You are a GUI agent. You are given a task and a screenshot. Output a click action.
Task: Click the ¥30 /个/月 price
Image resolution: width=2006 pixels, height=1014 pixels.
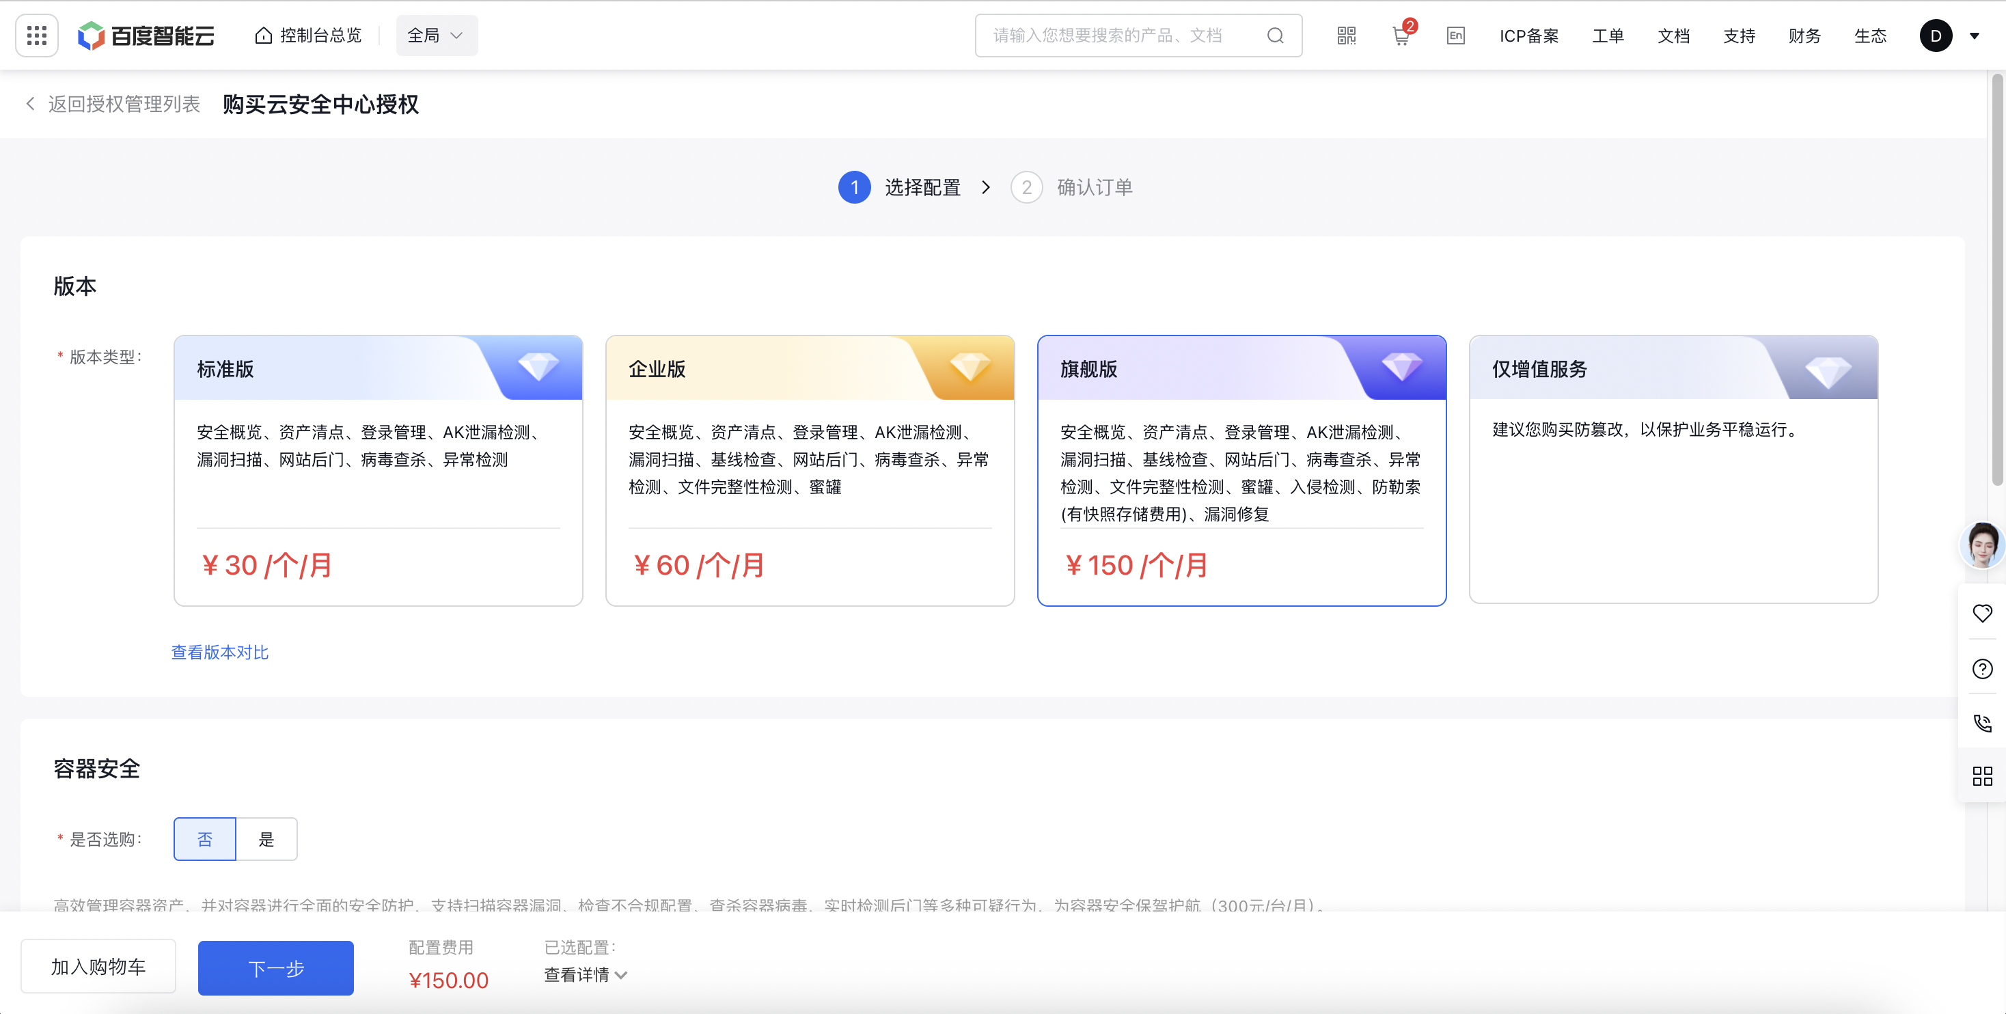266,565
